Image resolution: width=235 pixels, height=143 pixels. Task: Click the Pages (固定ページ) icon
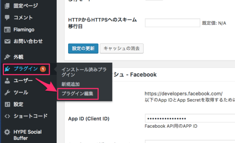pyautogui.click(x=7, y=6)
